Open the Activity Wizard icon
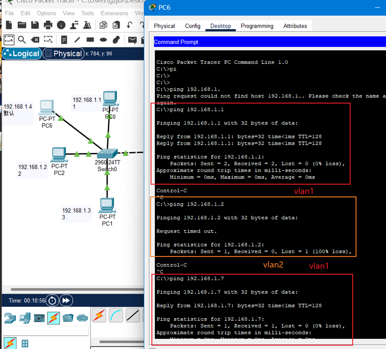Image resolution: width=386 pixels, height=349 pixels. (87, 25)
